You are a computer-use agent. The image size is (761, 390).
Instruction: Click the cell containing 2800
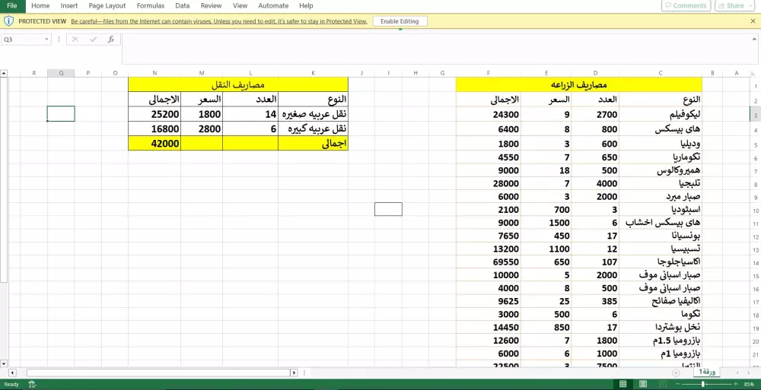(202, 129)
